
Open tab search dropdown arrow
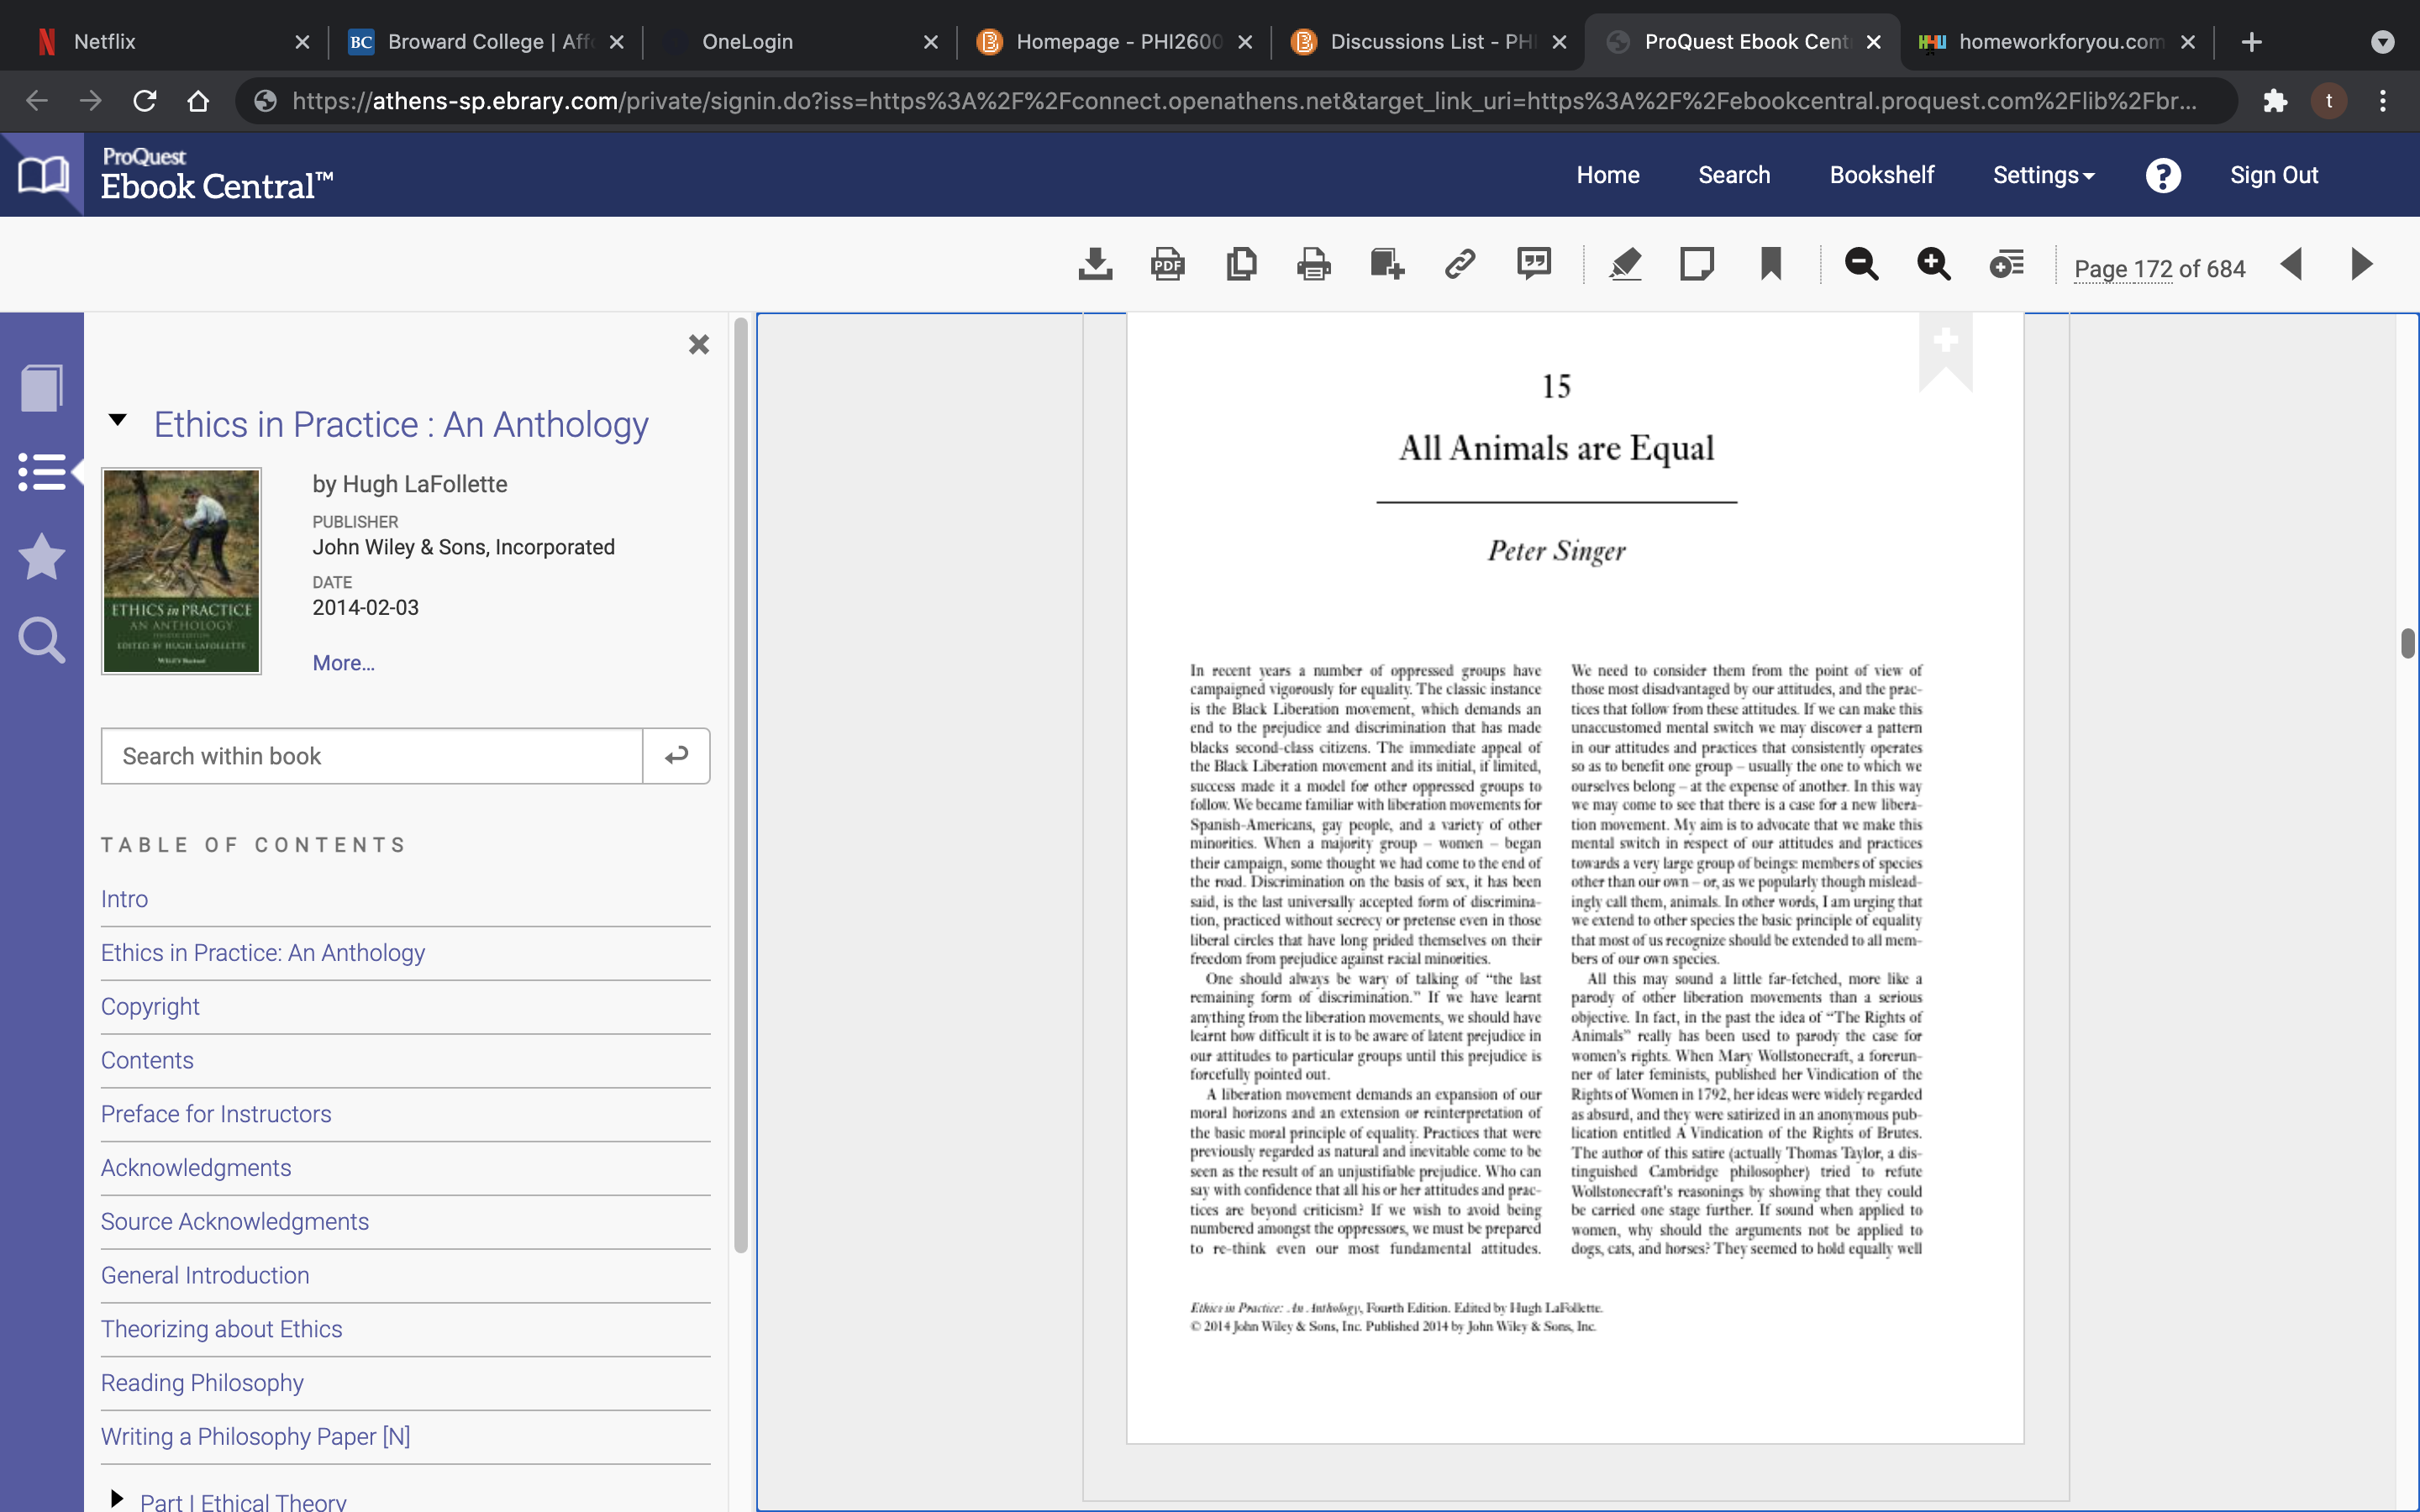(x=2383, y=42)
